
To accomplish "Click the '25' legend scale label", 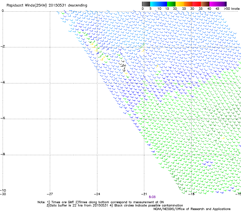I will (184, 9).
